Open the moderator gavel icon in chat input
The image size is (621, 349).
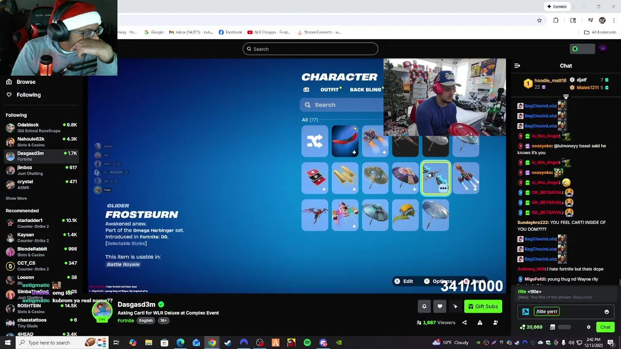[x=525, y=312]
